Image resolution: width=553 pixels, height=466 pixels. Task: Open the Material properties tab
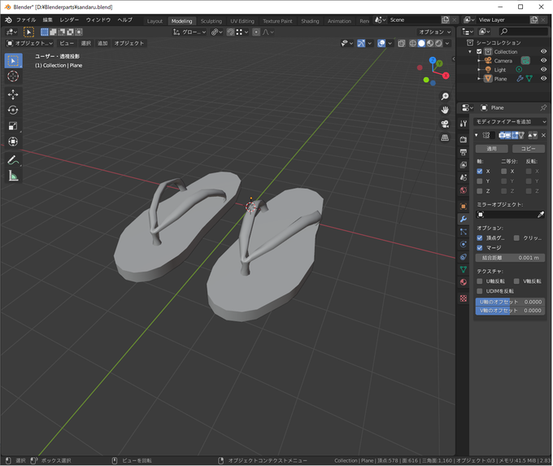tap(464, 282)
